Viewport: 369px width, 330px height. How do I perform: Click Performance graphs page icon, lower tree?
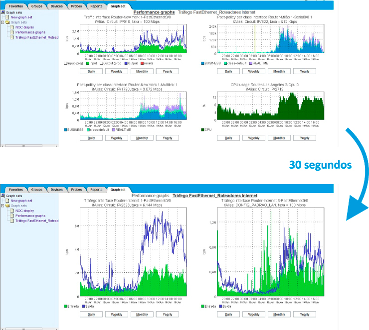pos(12,216)
